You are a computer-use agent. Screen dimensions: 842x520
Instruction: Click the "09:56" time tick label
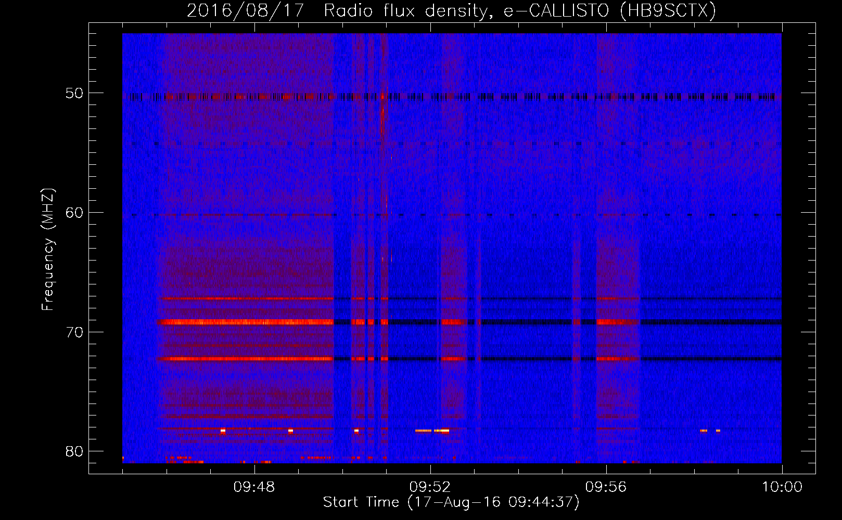coord(606,487)
